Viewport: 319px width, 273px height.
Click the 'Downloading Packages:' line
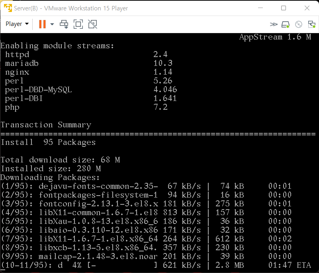pos(50,178)
